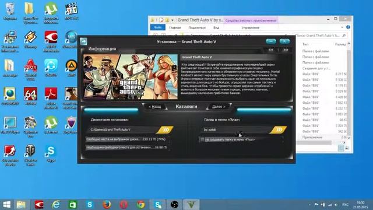Screen dimensions: 373x210
Task: Open the Вид tab in Explorer
Action: click(216, 27)
